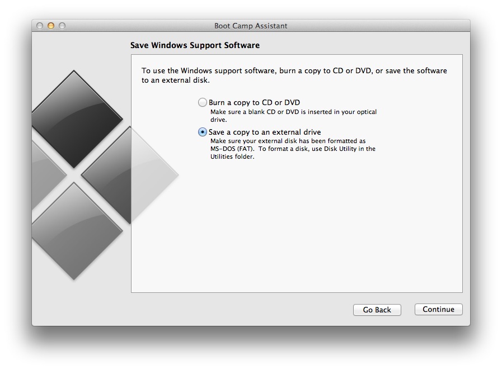Minimize the Boot Camp Assistant window
The height and width of the screenshot is (370, 502).
pyautogui.click(x=51, y=26)
